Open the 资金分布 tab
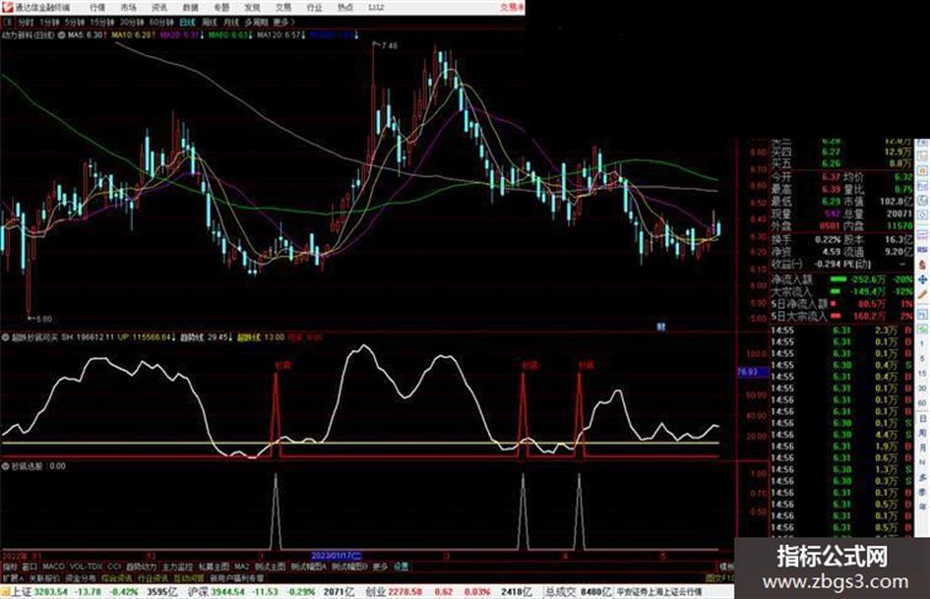This screenshot has height=599, width=930. [x=81, y=577]
